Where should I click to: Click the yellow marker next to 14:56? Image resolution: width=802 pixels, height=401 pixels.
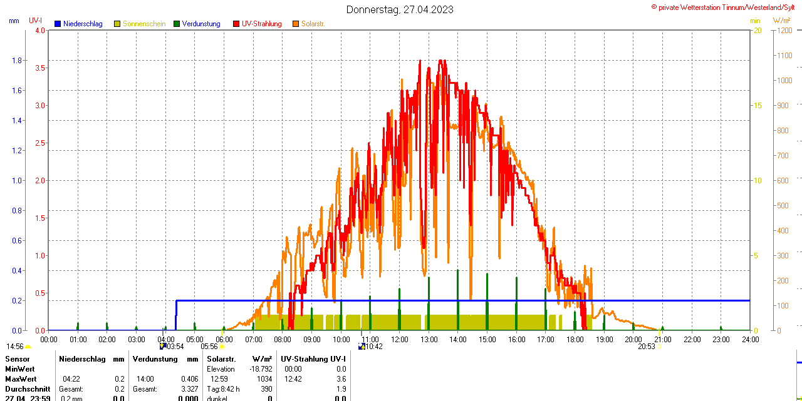28,347
